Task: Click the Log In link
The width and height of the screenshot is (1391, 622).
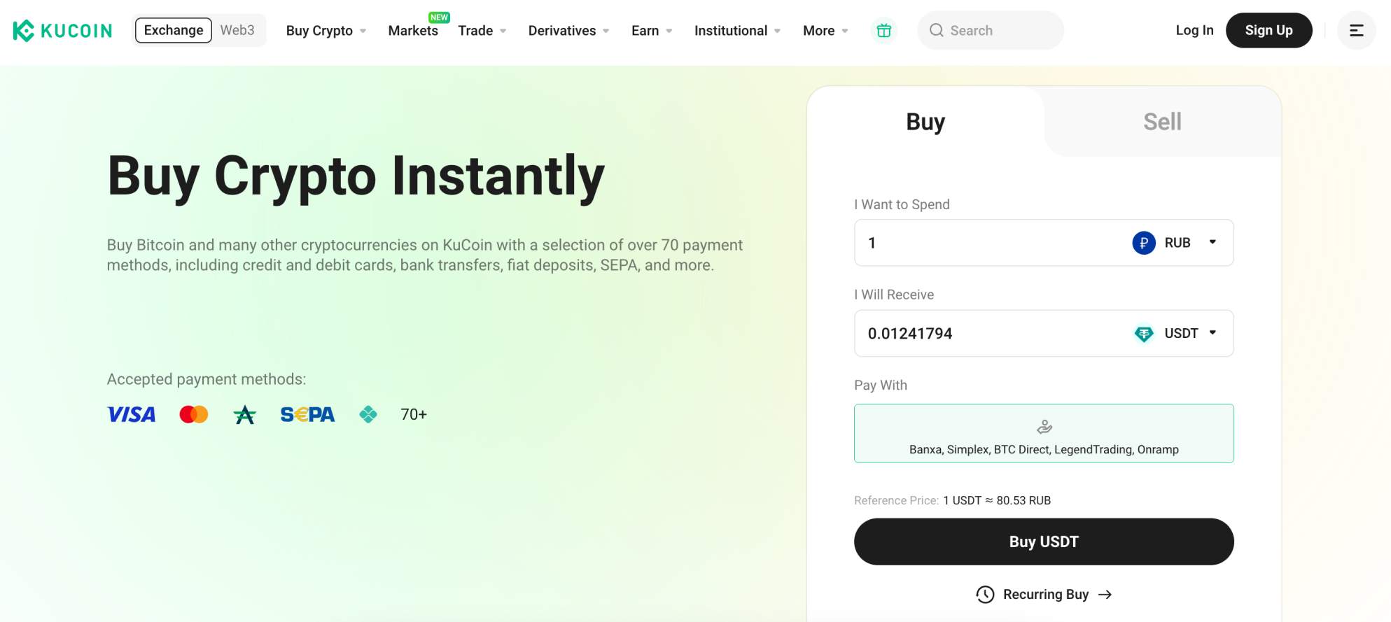Action: (x=1195, y=30)
